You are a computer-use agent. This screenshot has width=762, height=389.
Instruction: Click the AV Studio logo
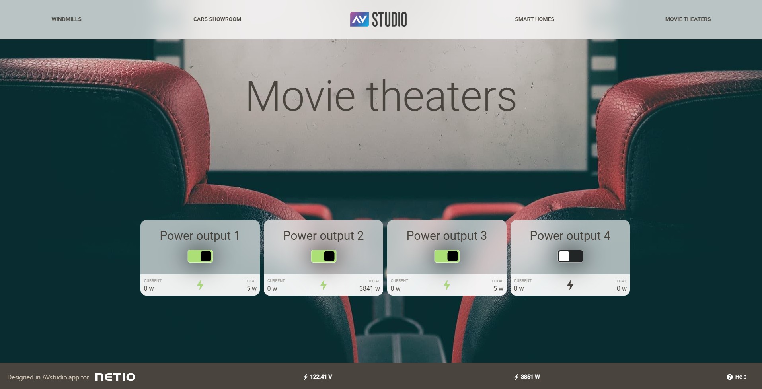378,19
